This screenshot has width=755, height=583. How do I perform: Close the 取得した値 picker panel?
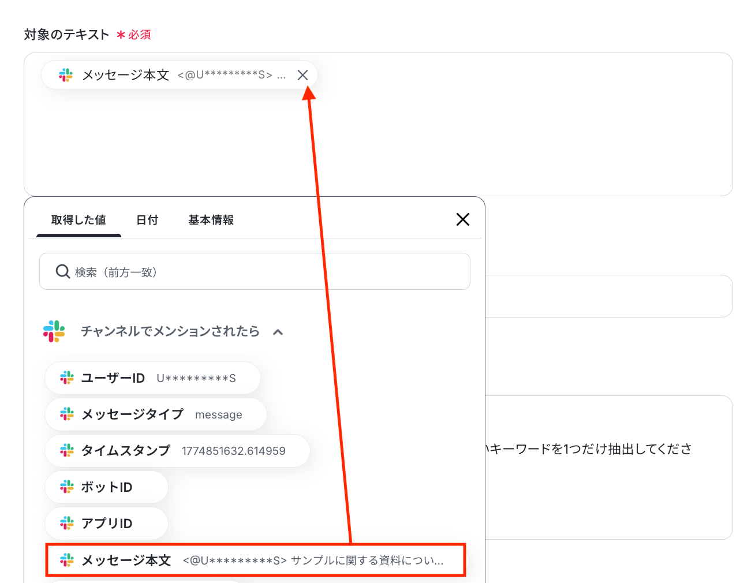[x=462, y=219]
